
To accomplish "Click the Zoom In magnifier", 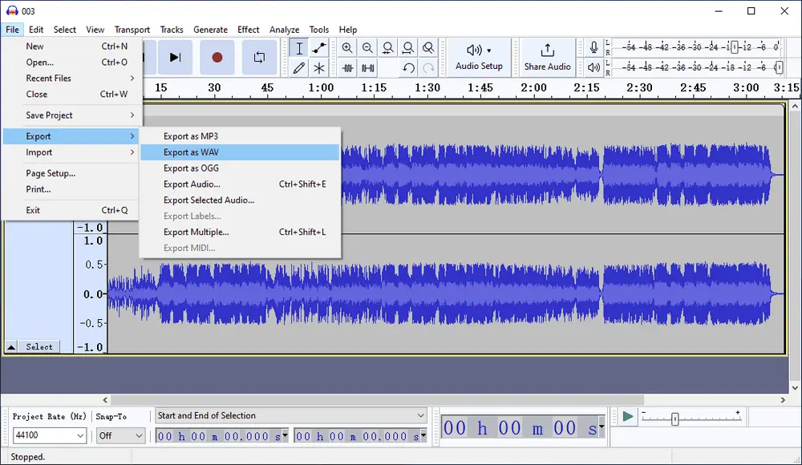I will [347, 48].
